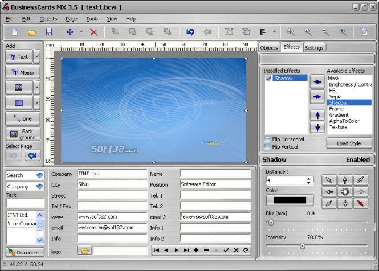Open the Tools menu

pos(92,19)
